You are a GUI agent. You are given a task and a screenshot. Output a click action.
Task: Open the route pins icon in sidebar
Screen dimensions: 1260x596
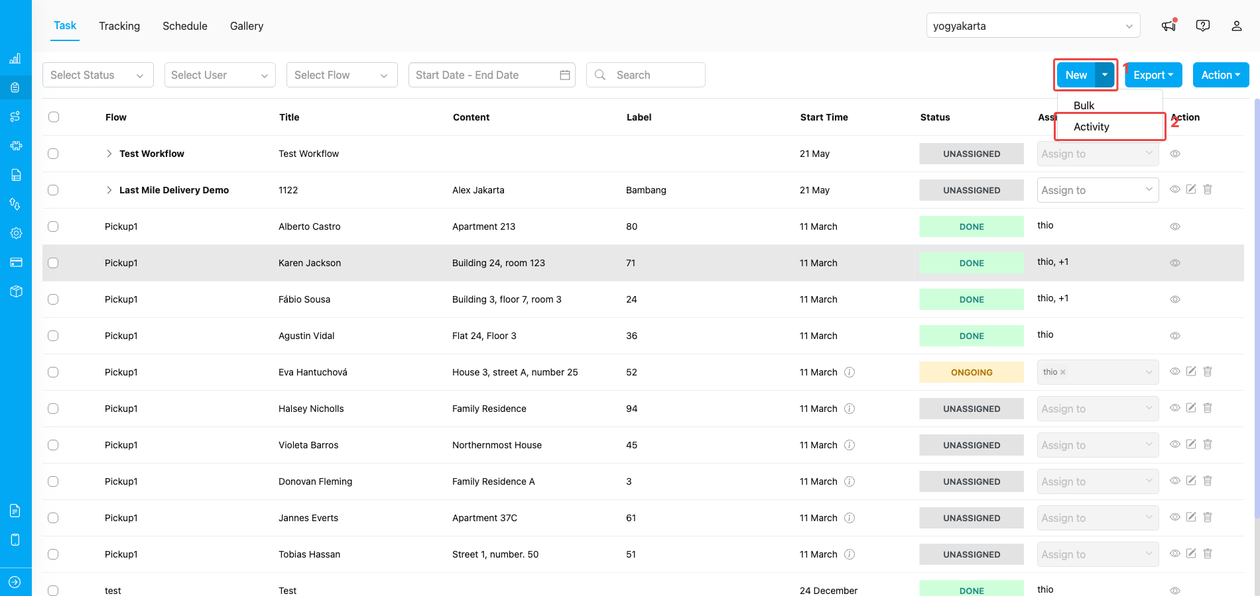click(15, 204)
